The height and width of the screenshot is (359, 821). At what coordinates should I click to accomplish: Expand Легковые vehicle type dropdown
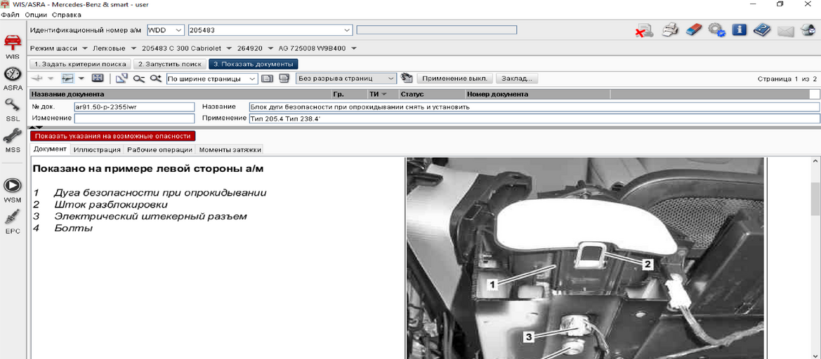133,48
